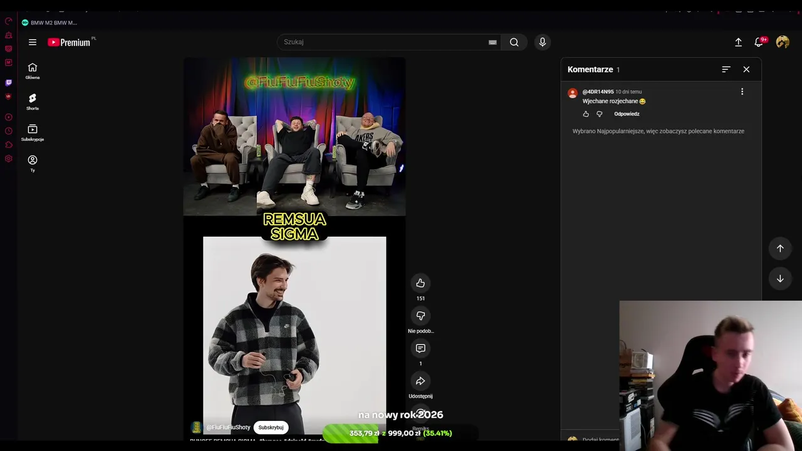
Task: Share the Short with Udostępnij
Action: point(420,381)
